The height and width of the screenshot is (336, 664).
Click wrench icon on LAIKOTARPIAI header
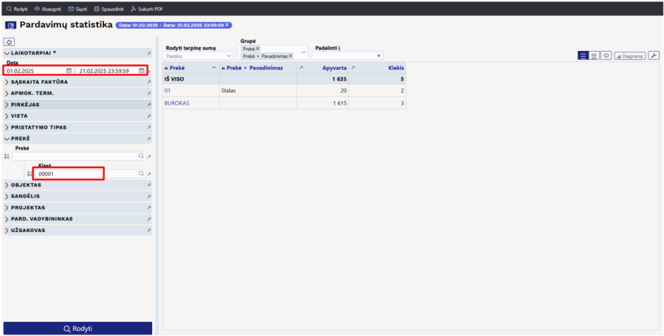pos(149,53)
